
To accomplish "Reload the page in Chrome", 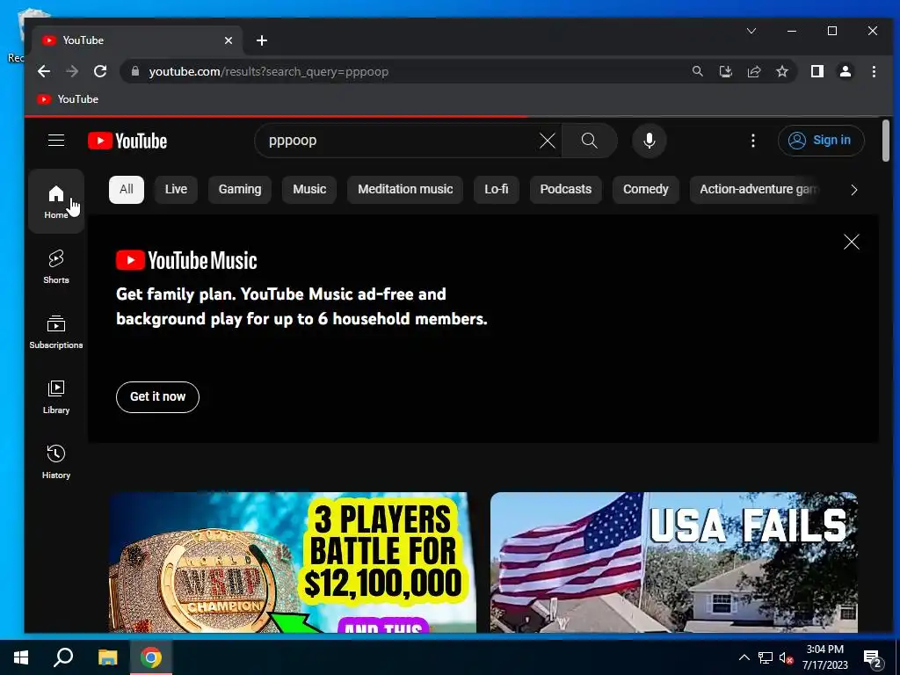I will (x=100, y=71).
